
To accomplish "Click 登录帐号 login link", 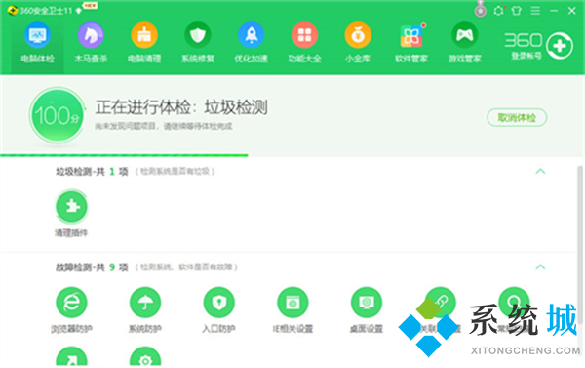I will [x=526, y=56].
